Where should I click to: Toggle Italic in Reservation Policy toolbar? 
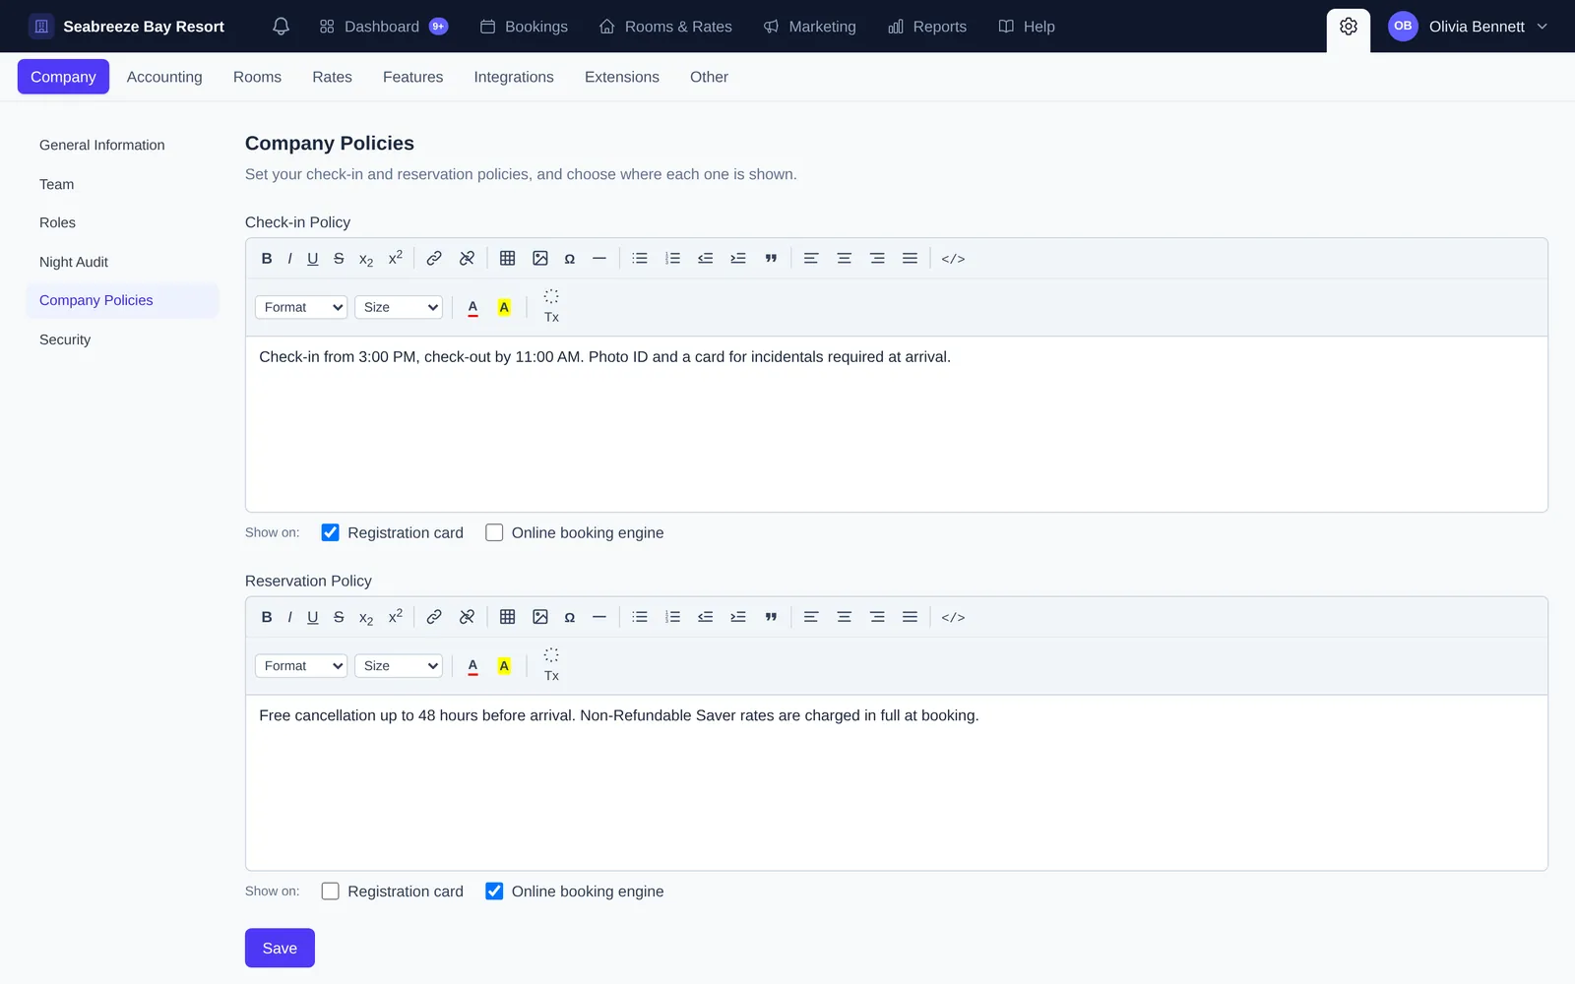289,617
